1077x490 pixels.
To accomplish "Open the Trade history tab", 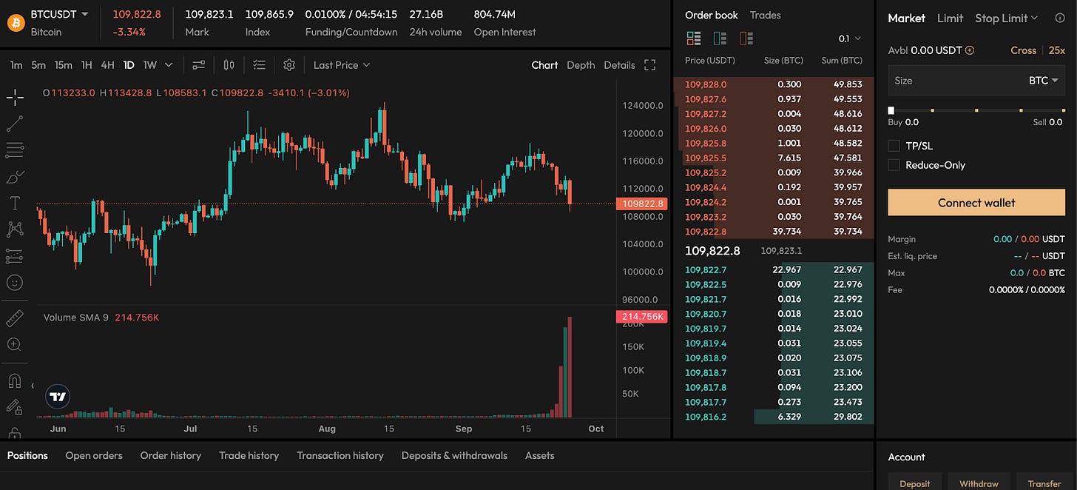I will 249,455.
